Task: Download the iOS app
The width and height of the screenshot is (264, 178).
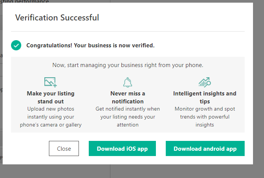Action: [x=122, y=148]
